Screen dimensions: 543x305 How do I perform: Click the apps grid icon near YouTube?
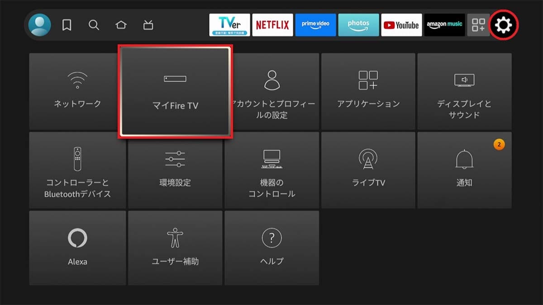coord(478,25)
